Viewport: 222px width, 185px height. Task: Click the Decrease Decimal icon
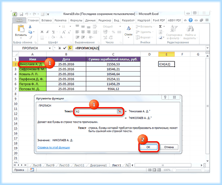(x=111, y=37)
